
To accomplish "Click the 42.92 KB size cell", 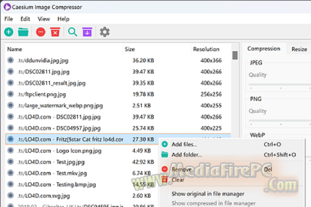I will [x=143, y=162].
